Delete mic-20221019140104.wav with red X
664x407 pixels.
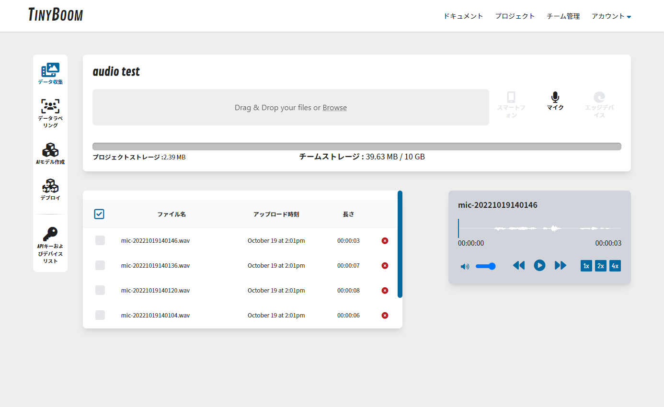click(x=385, y=315)
